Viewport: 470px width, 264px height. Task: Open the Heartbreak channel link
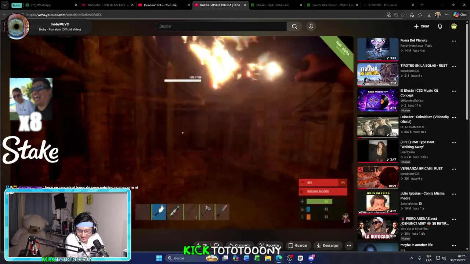point(408,152)
